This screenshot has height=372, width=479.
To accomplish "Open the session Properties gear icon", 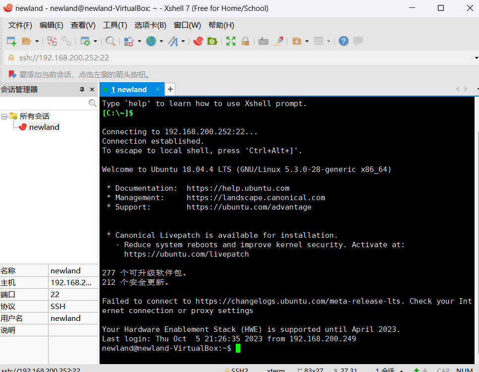I will [x=85, y=41].
